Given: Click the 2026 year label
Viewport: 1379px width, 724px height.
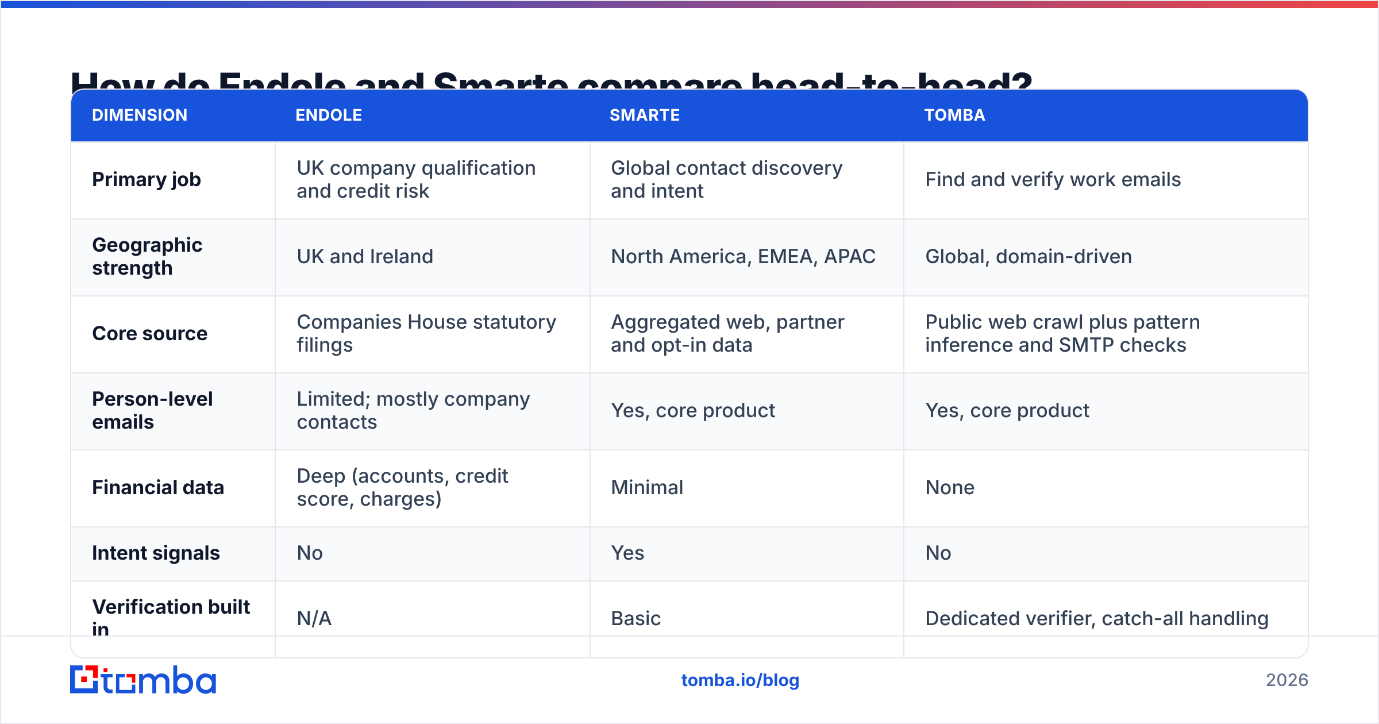Looking at the screenshot, I should click(1287, 680).
